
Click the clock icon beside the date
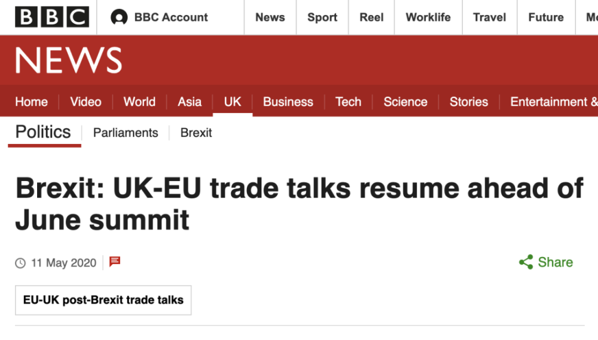(20, 263)
